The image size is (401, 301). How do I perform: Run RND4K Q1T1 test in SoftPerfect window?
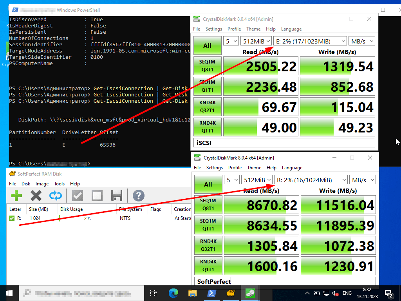(x=208, y=266)
